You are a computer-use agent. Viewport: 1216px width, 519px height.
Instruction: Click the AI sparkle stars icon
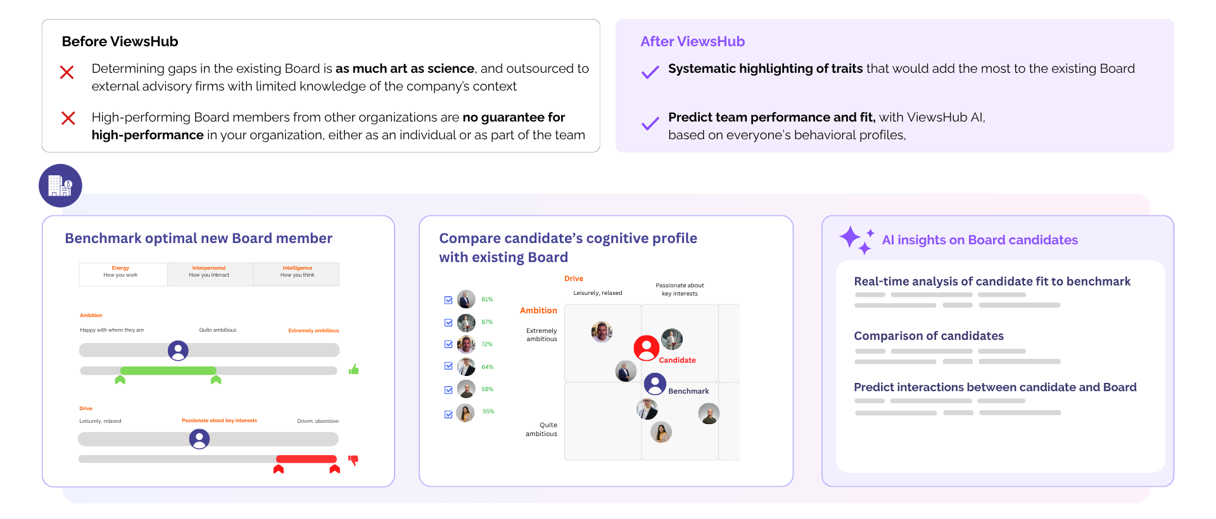tap(856, 240)
